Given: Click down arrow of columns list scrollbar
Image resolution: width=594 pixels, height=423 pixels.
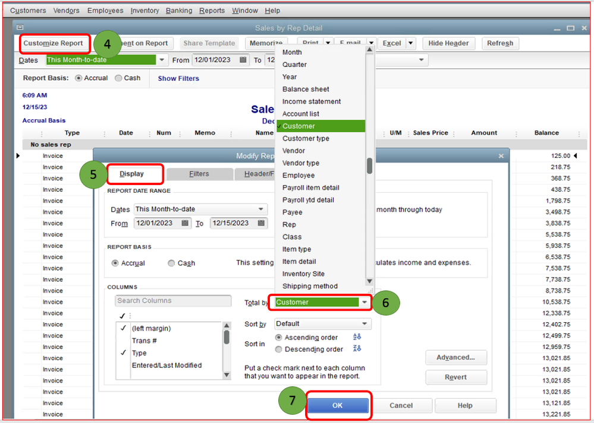Looking at the screenshot, I should tap(227, 375).
